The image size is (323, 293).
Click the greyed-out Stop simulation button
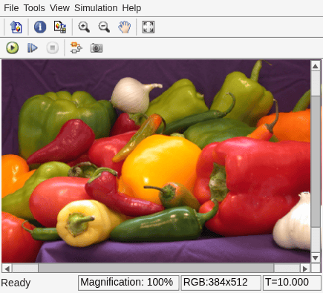(x=53, y=47)
